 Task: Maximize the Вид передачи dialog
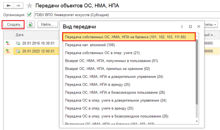click(x=190, y=27)
